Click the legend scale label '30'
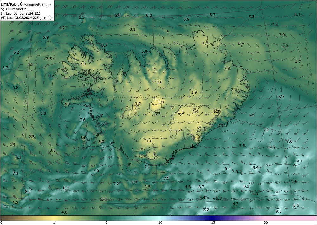This screenshot has width=317, height=225. (266, 222)
